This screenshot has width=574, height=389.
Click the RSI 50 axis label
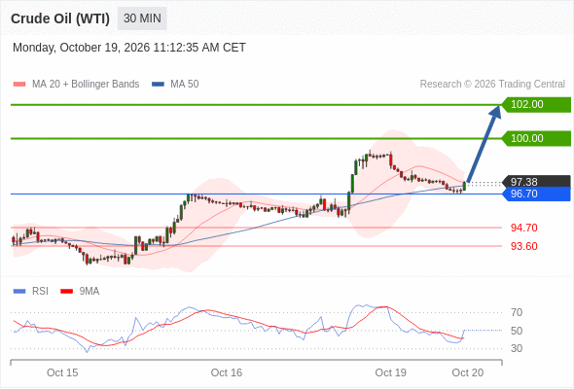(517, 331)
